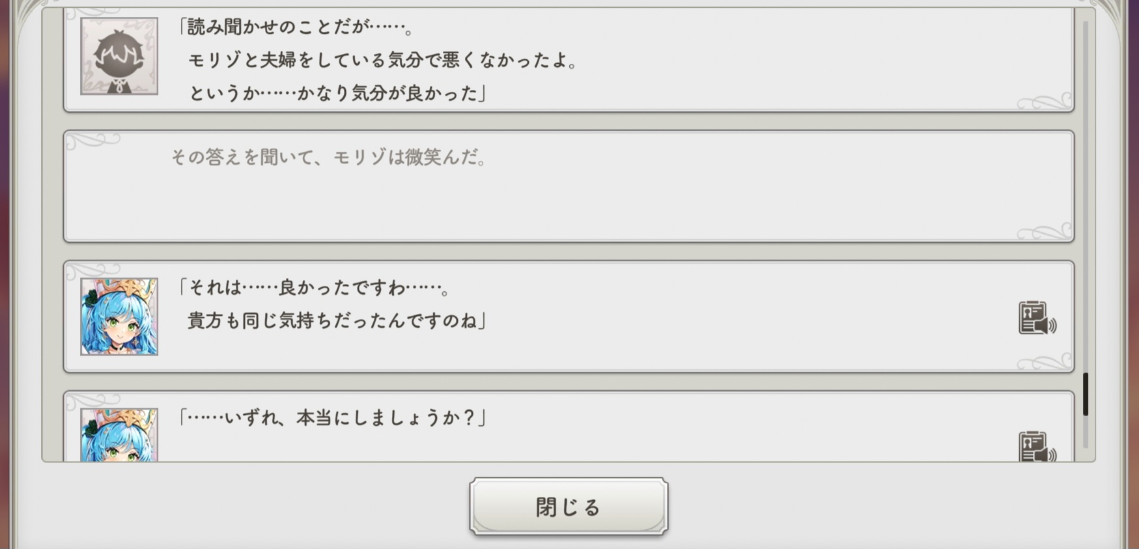
Task: Click the dark scrollbar thumb
Action: tap(1086, 394)
